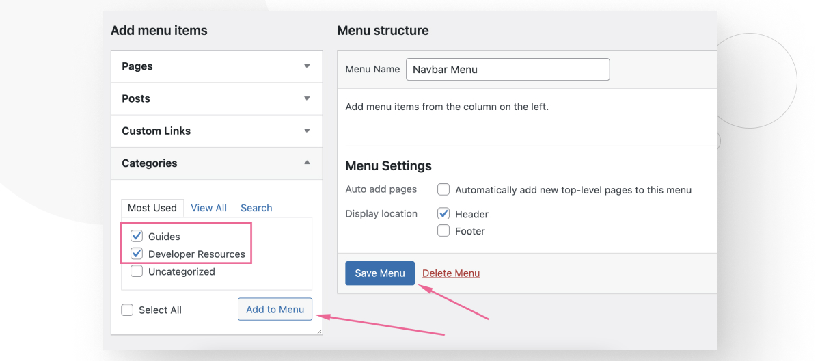This screenshot has width=820, height=361.
Task: Check the Uncategorized category checkbox
Action: coord(137,271)
